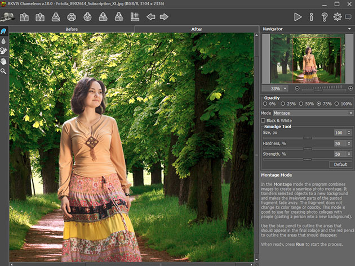Viewport: 355px width, 266px height.
Task: Set opacity to 100% radio option
Action: coord(338,104)
